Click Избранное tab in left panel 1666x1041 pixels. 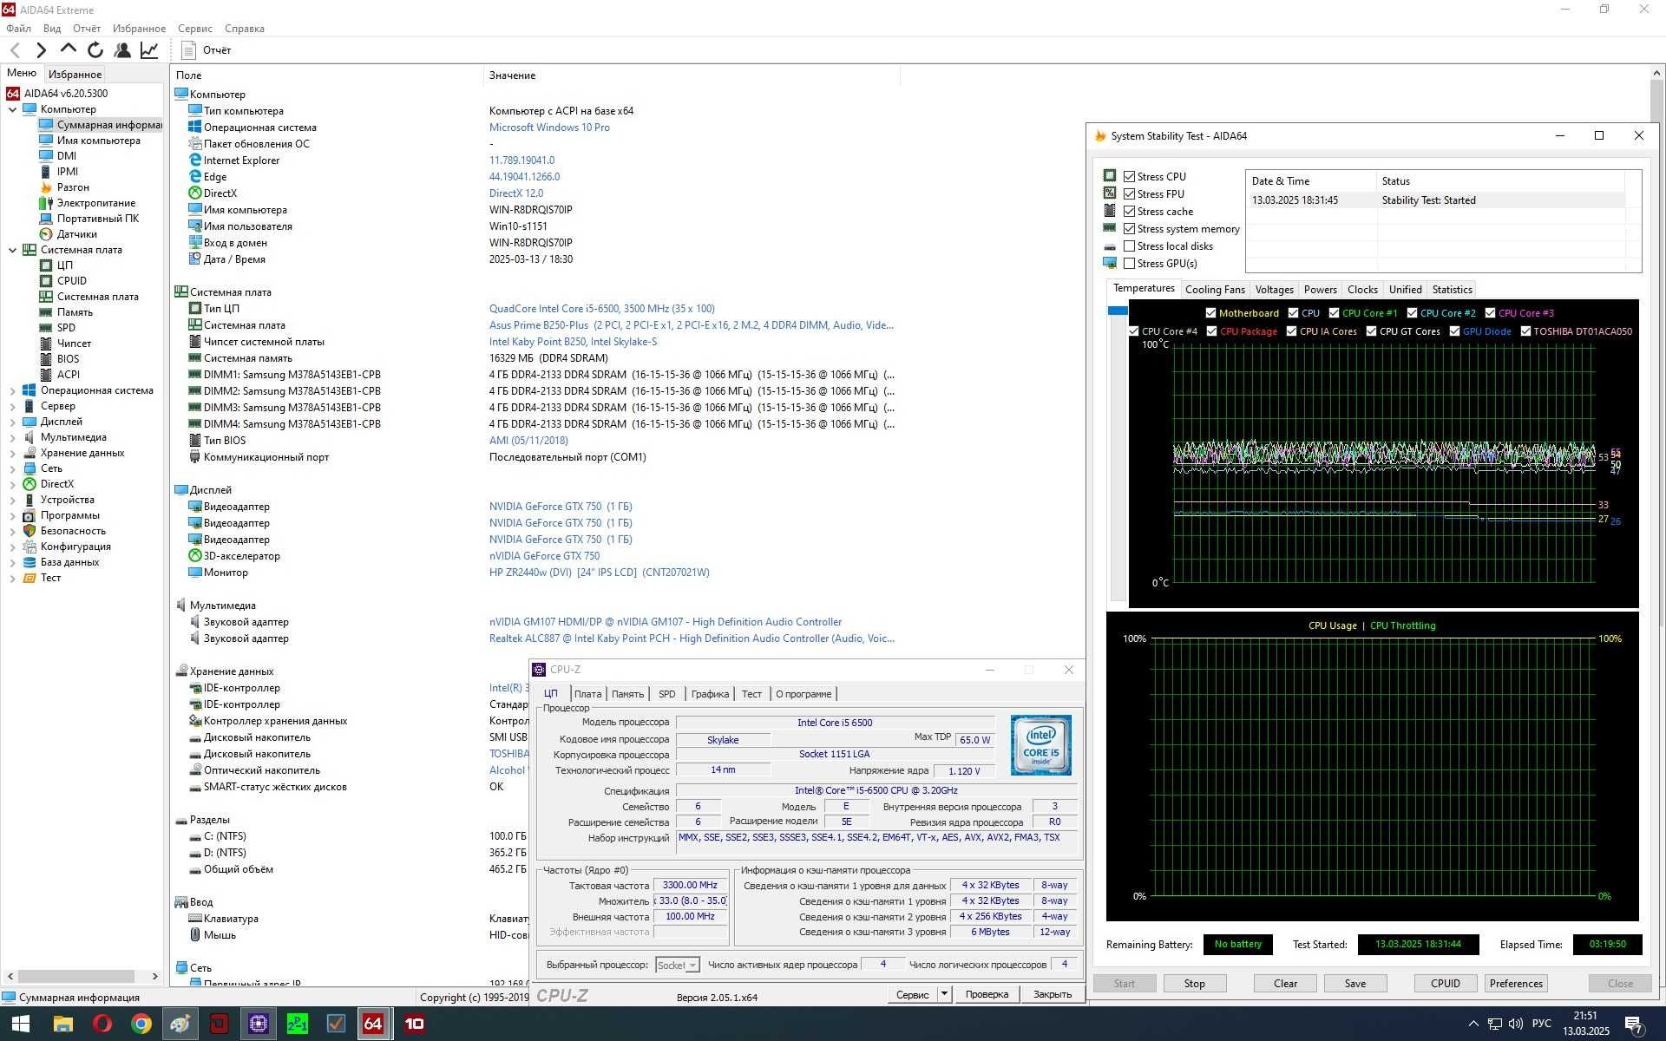[75, 75]
